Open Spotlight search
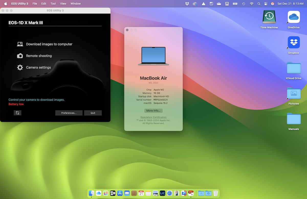Screen dimensions: 307x199 click(259, 4)
